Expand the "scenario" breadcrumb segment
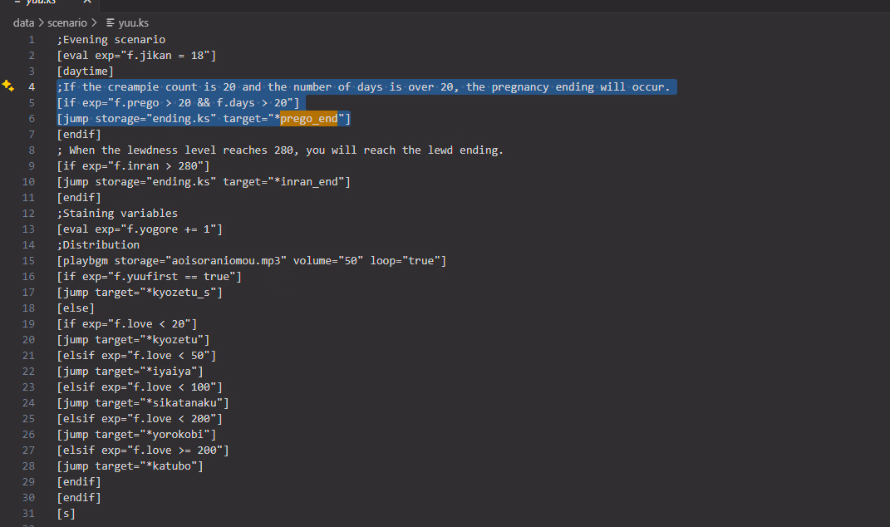Image resolution: width=890 pixels, height=527 pixels. coord(65,23)
